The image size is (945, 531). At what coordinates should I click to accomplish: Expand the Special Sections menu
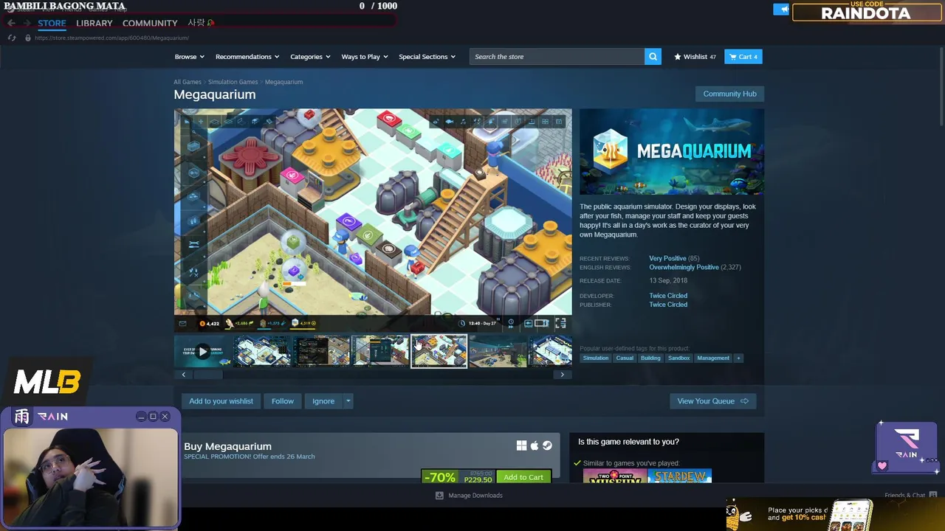point(427,57)
